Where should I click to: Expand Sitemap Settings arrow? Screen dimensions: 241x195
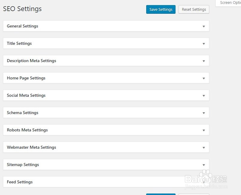click(x=204, y=165)
